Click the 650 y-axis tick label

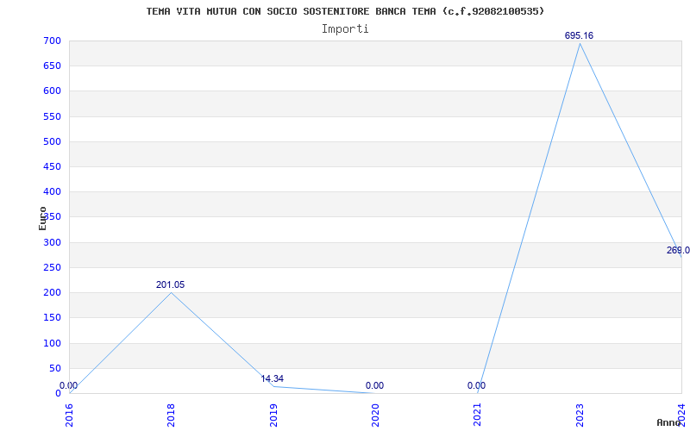click(x=52, y=66)
